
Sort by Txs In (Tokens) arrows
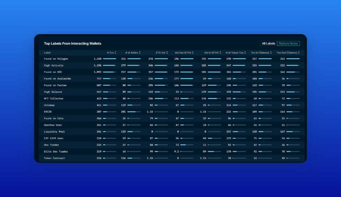(271, 53)
